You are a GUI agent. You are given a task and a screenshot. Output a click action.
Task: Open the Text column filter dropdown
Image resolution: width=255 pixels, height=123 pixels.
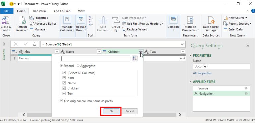pyautogui.click(x=183, y=52)
